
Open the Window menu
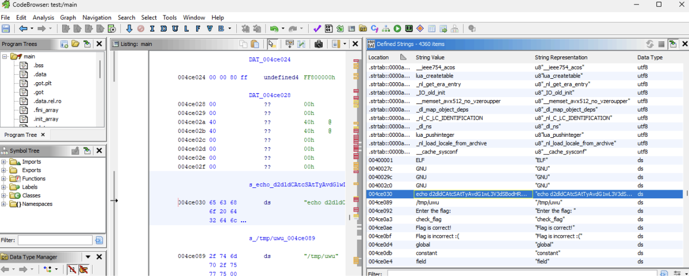coord(194,18)
